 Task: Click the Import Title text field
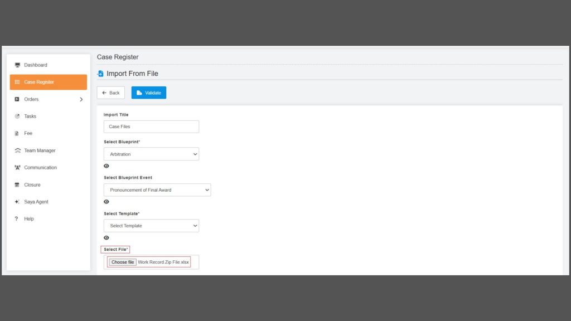click(151, 127)
